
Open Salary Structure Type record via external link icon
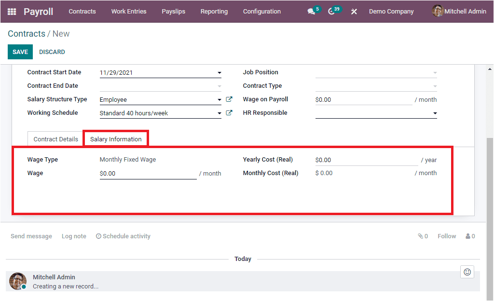pos(229,99)
